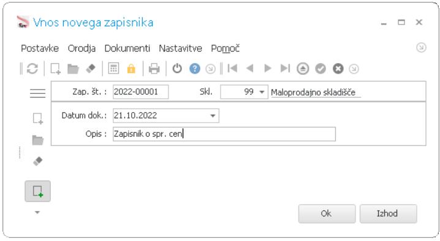Click the round eject icon in the toolbar
440x241 pixels.
coord(303,69)
